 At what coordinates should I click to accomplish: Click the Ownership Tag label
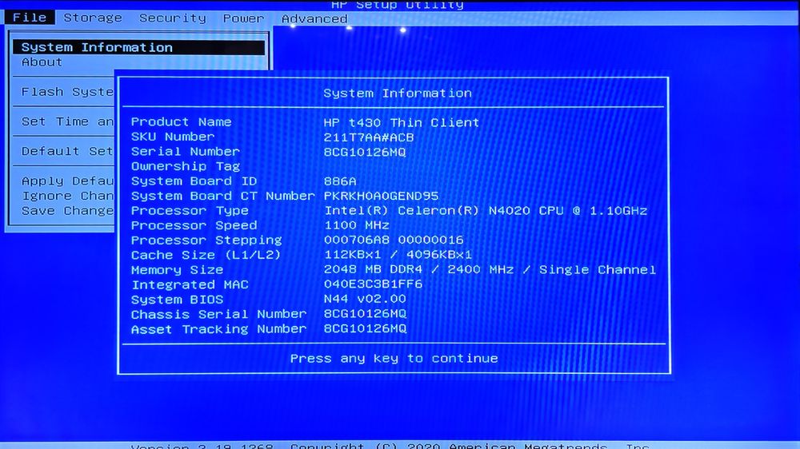pyautogui.click(x=186, y=166)
